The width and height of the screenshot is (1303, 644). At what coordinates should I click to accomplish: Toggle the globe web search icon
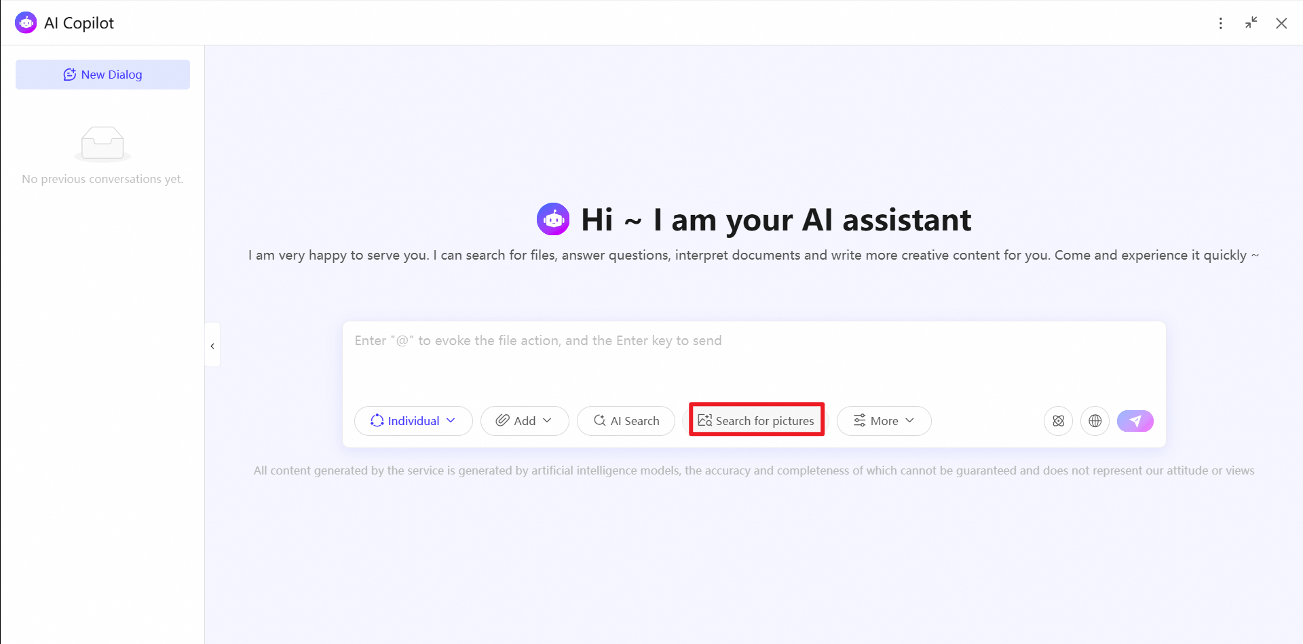coord(1095,421)
